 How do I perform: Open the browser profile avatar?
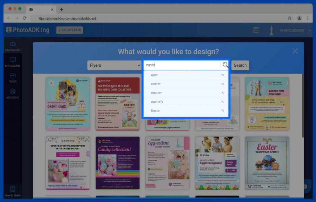[299, 18]
